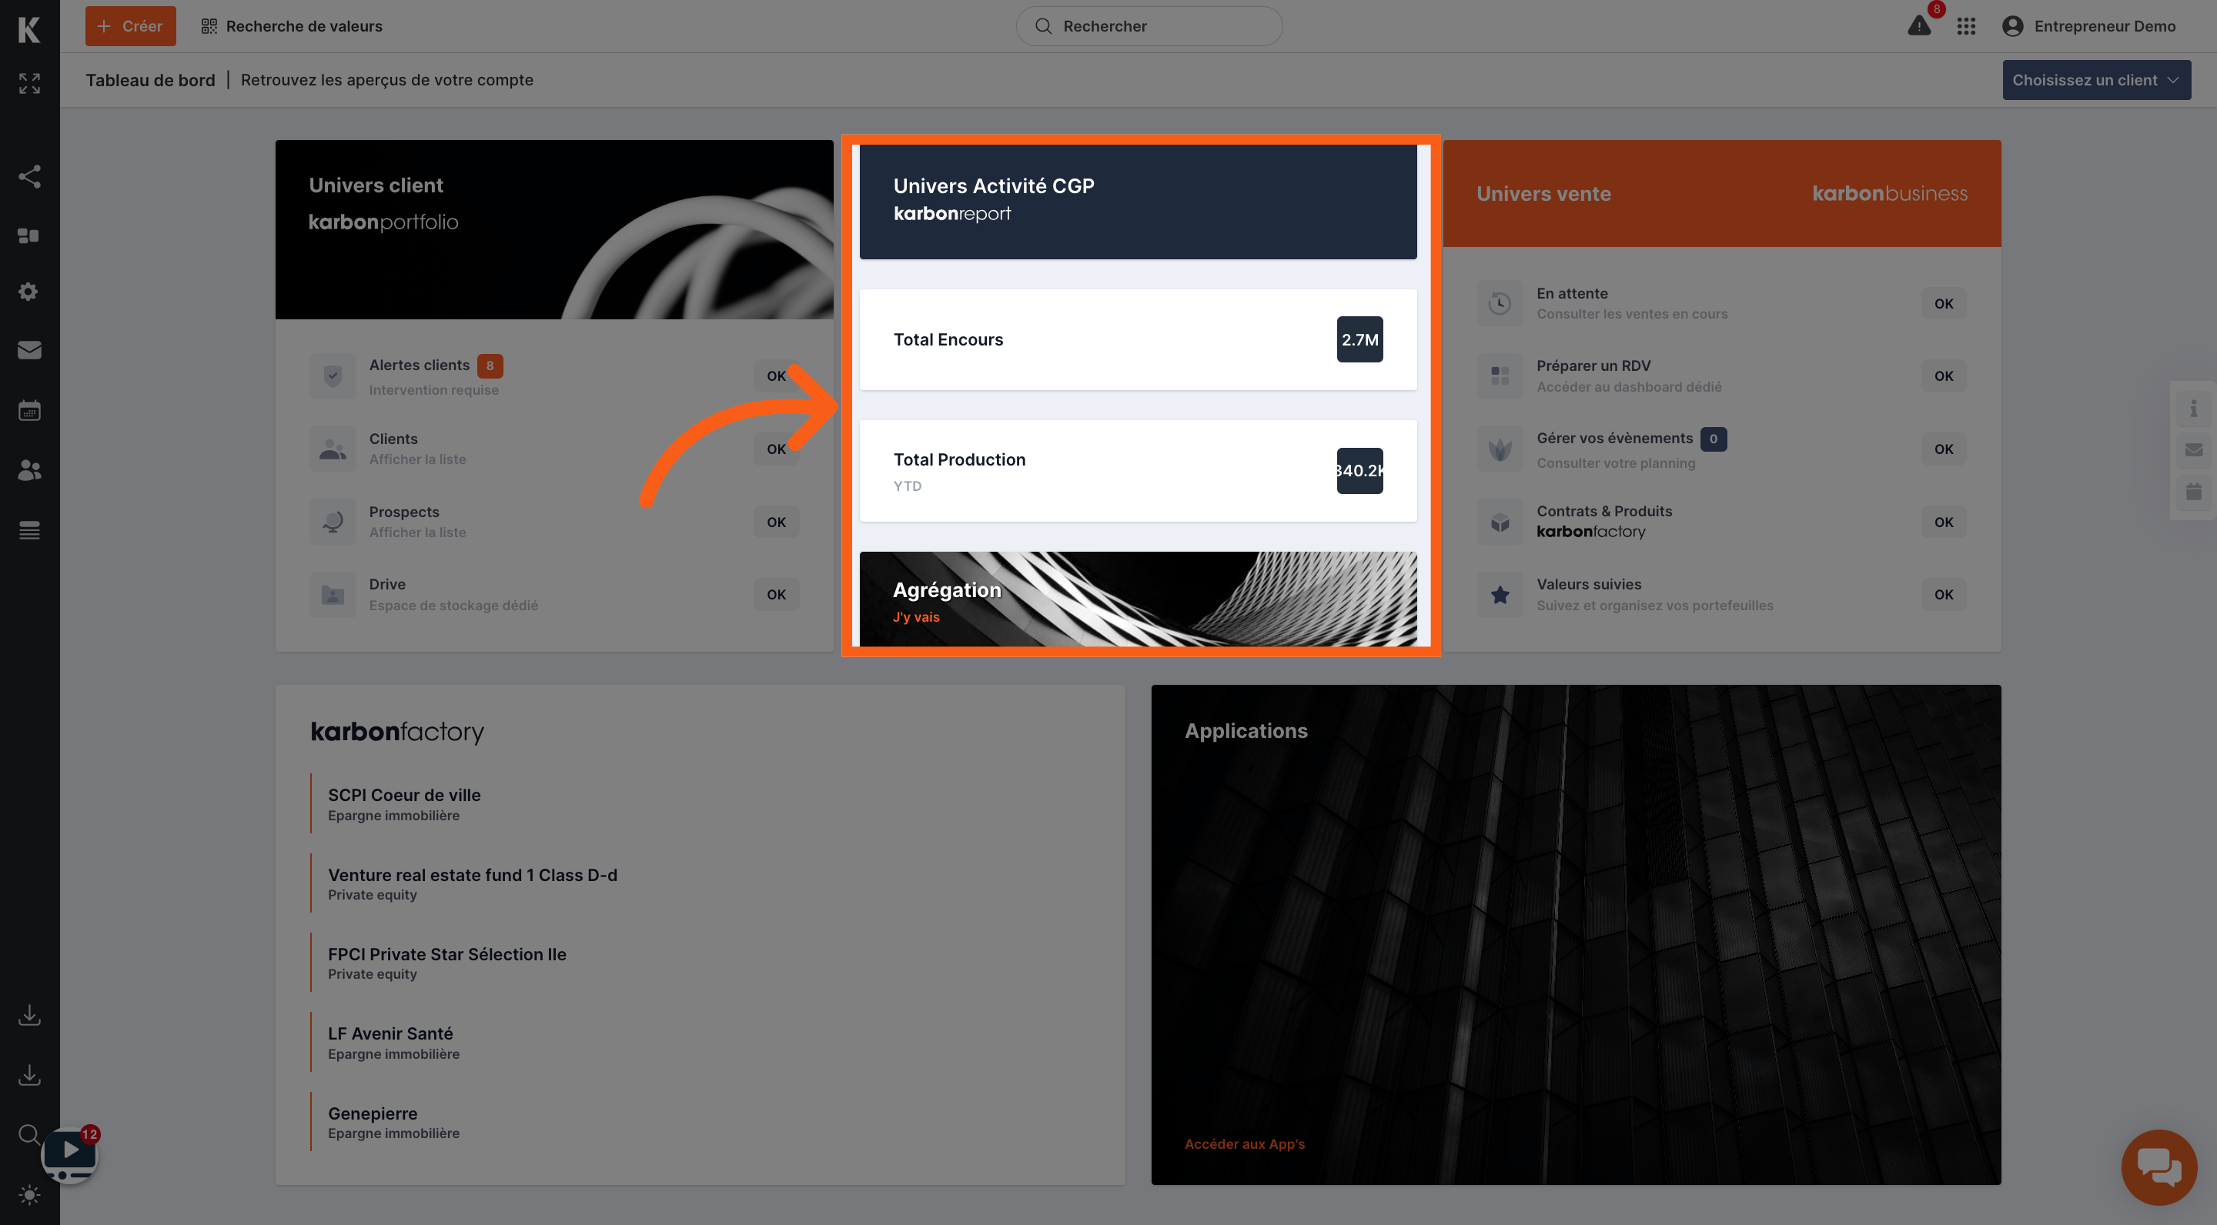Click the magnifier icon in left sidebar
Screen dimensions: 2217x1225
(29, 1135)
